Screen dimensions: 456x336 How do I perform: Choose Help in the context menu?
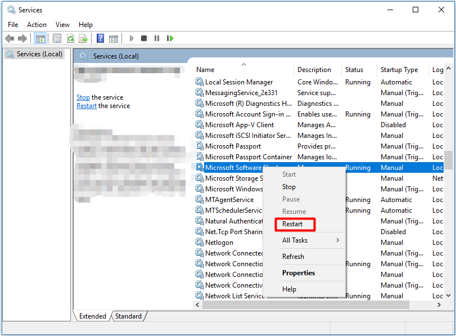289,289
